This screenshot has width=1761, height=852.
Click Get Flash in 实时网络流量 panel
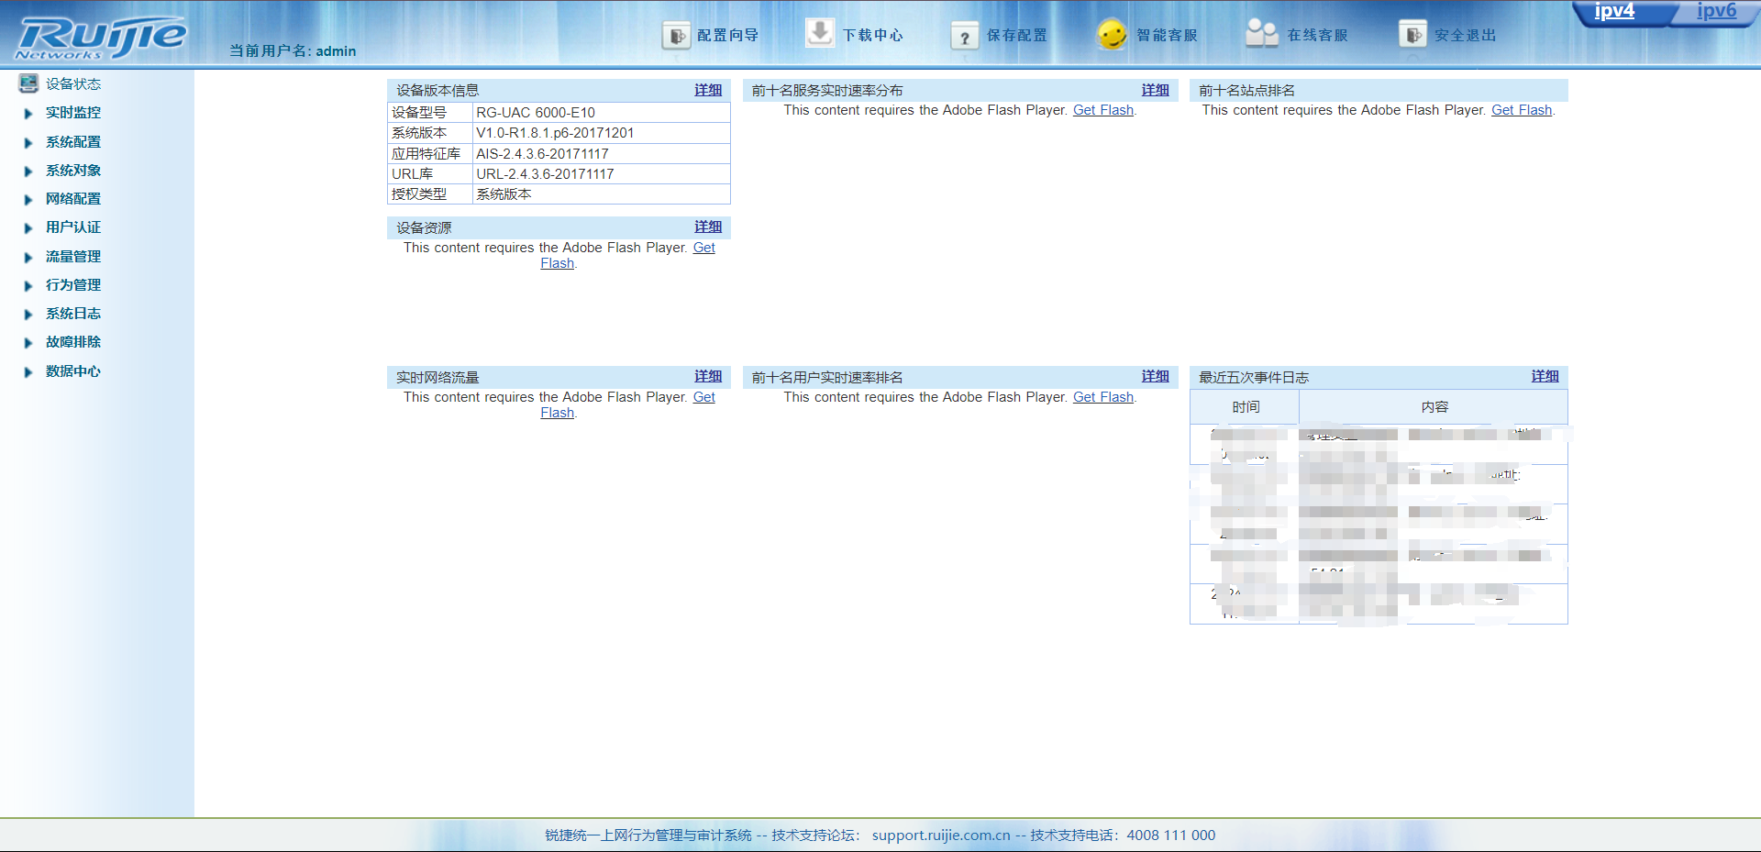click(x=703, y=397)
